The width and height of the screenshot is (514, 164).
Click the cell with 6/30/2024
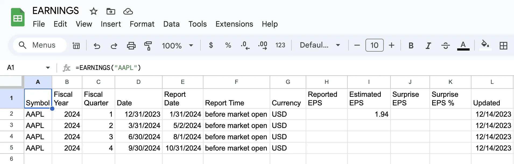point(138,137)
